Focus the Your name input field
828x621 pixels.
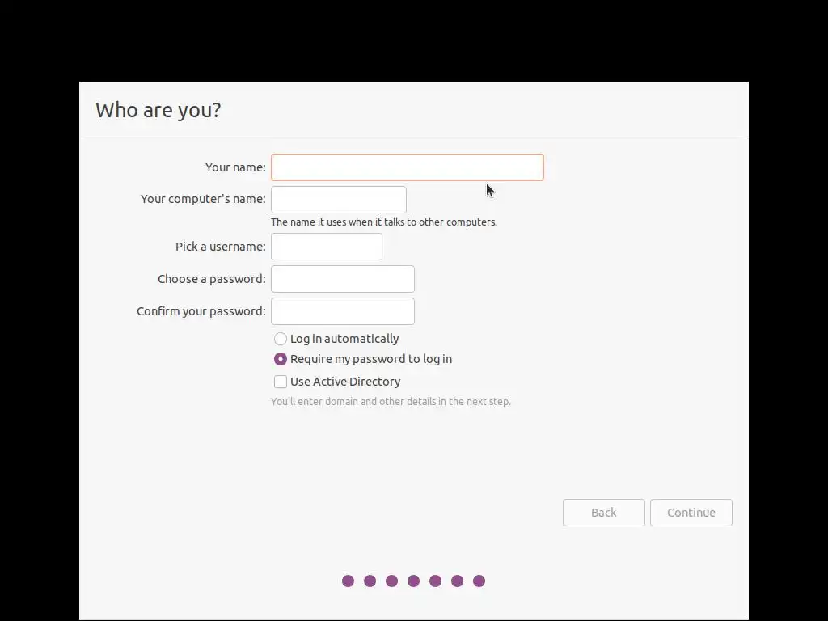tap(408, 167)
